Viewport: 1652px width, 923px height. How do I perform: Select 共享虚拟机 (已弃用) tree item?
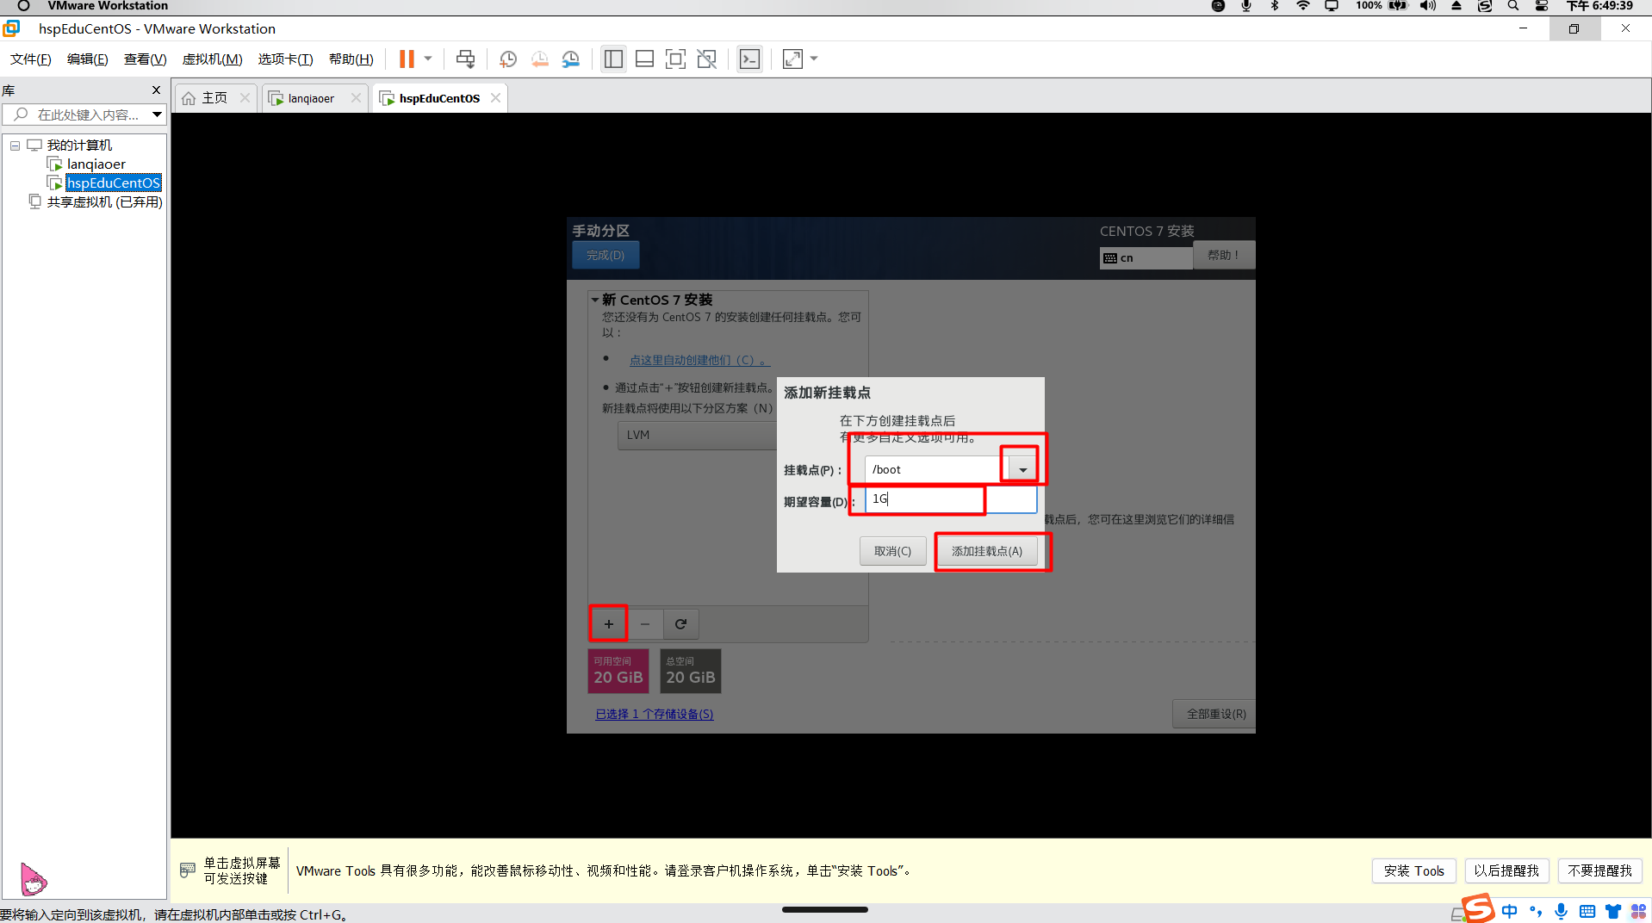104,201
